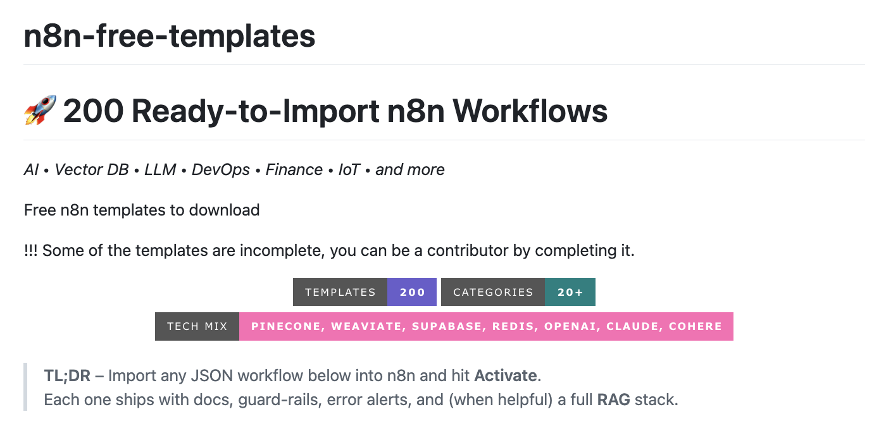The width and height of the screenshot is (886, 426).
Task: Click the teal 20+ badge value
Action: 570,292
